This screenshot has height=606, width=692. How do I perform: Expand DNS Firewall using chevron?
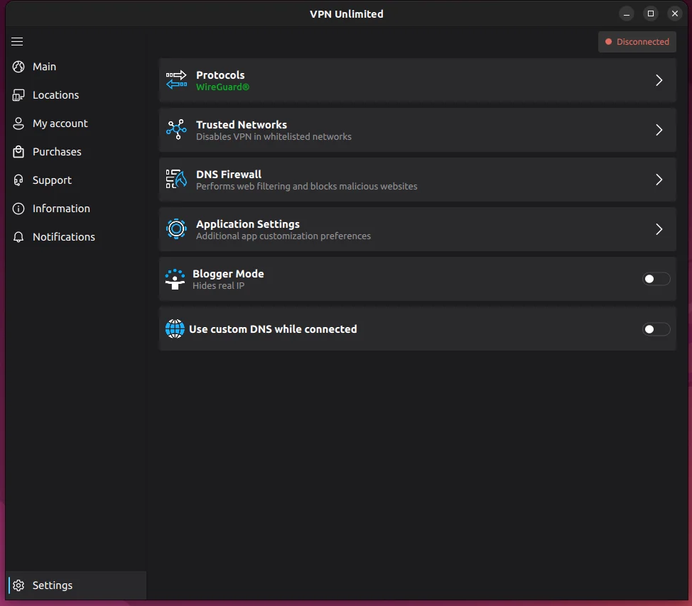pos(659,180)
